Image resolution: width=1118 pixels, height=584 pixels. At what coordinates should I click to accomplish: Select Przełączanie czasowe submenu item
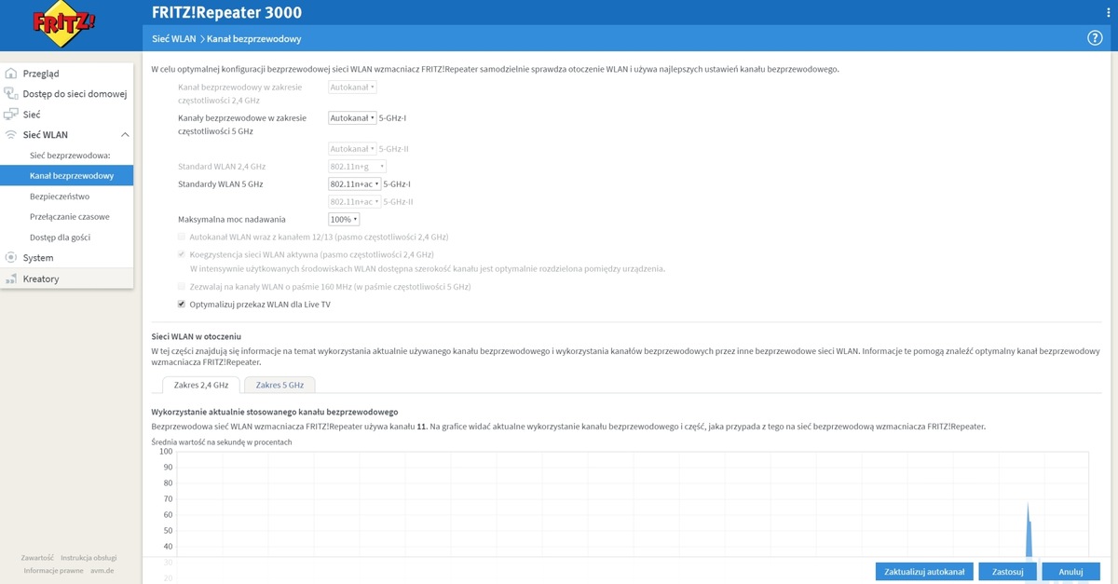tap(69, 216)
